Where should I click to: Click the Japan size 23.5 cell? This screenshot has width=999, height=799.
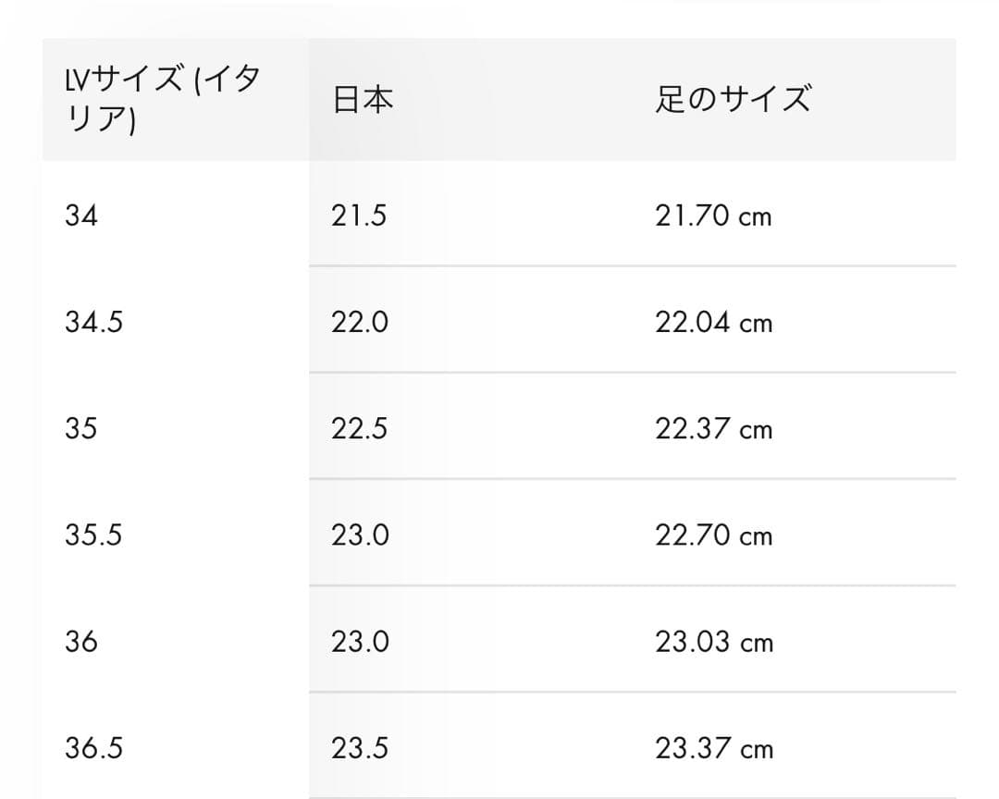pos(359,748)
